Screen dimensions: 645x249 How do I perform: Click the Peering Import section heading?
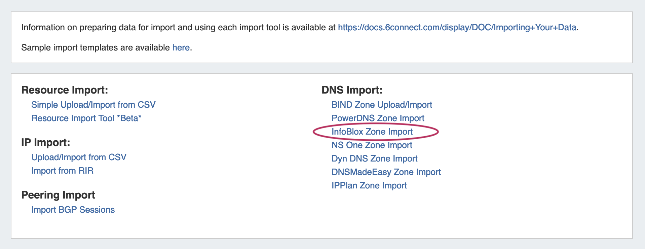coord(58,195)
